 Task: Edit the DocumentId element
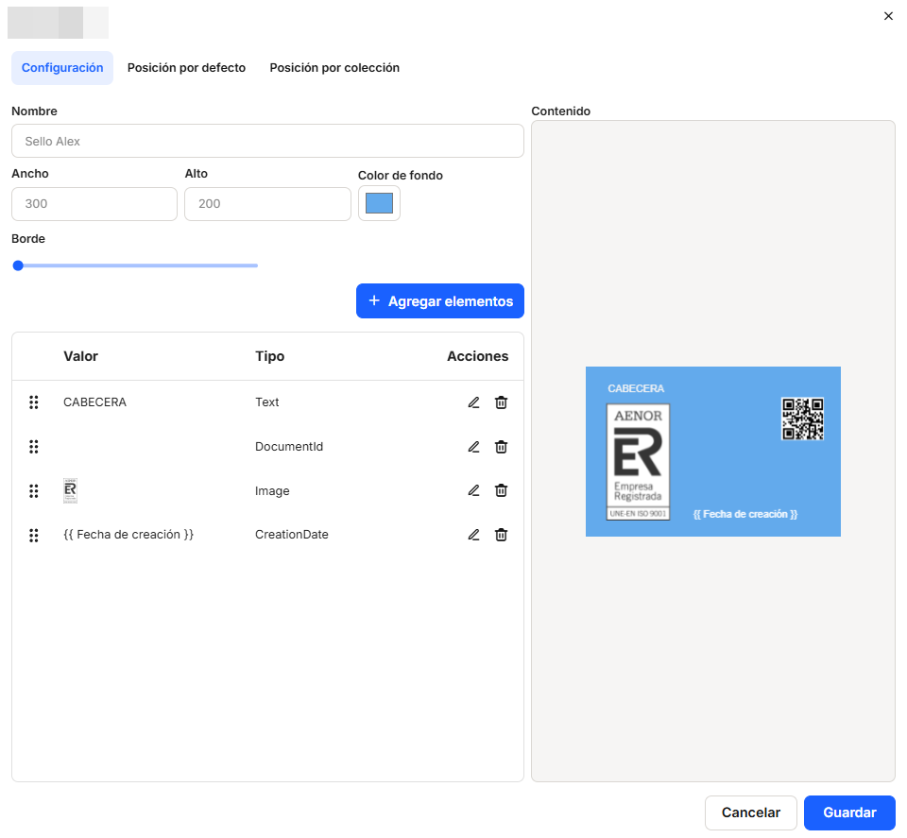click(x=473, y=447)
